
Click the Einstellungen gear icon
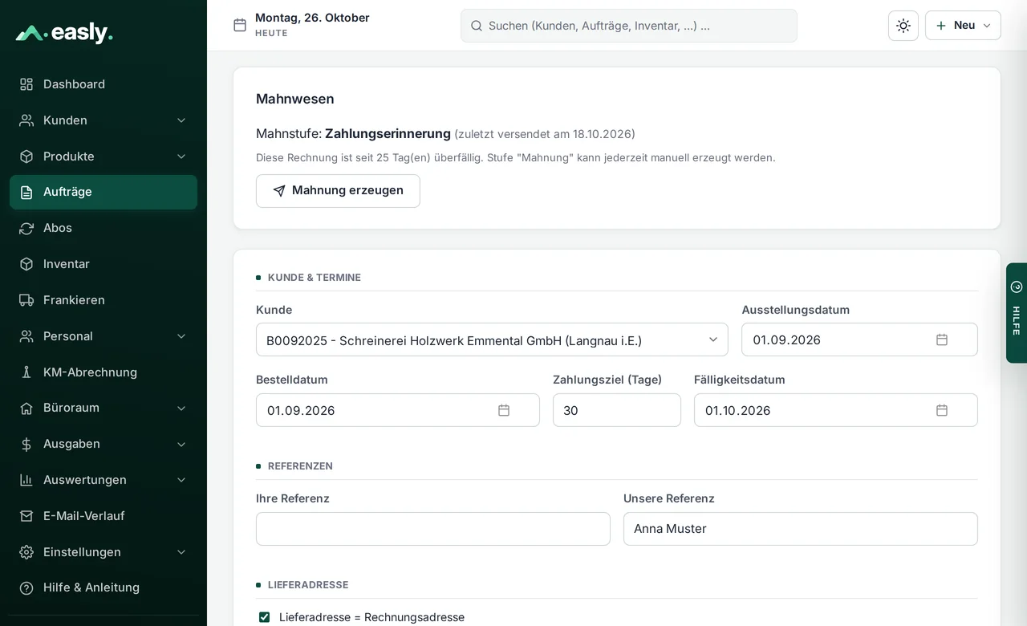pos(26,552)
